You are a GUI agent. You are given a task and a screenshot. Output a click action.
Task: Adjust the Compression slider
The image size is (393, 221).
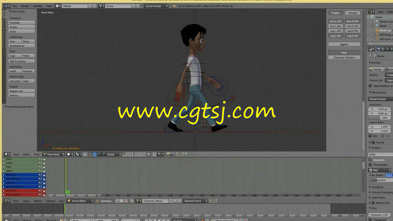tap(380, 180)
